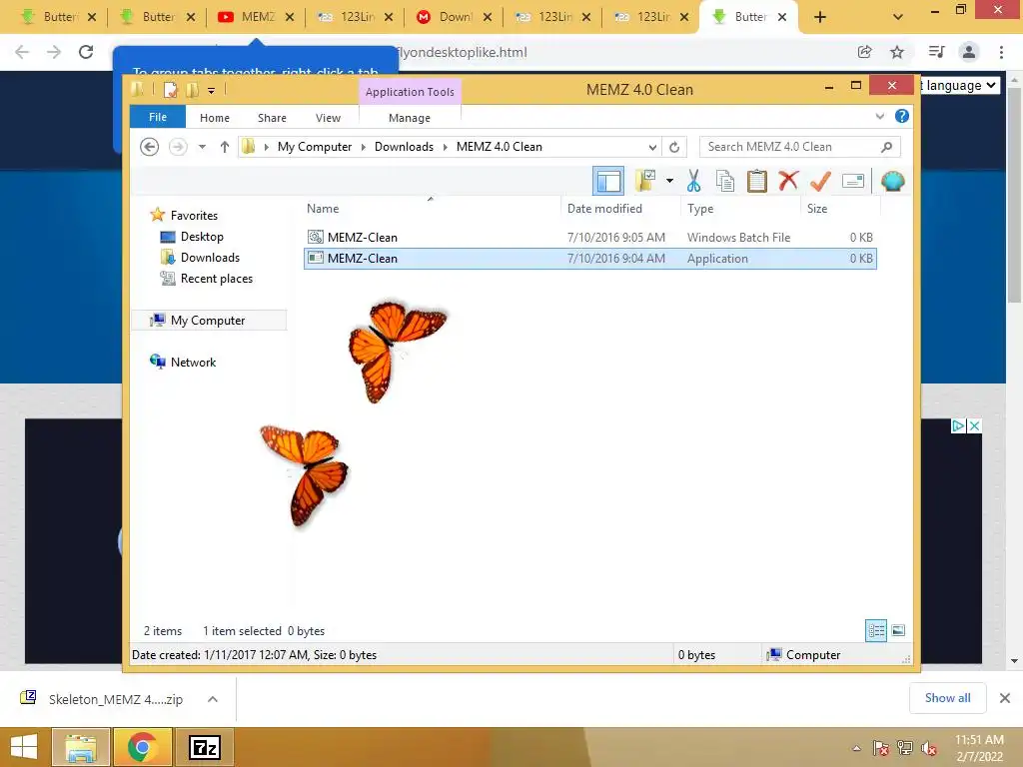The image size is (1023, 767).
Task: Click Downloads in the address breadcrumb
Action: click(404, 147)
